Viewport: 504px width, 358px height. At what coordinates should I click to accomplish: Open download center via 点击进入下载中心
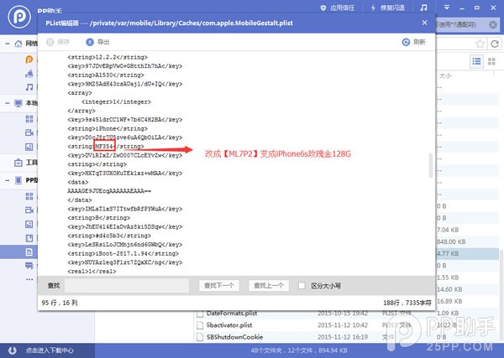click(50, 350)
